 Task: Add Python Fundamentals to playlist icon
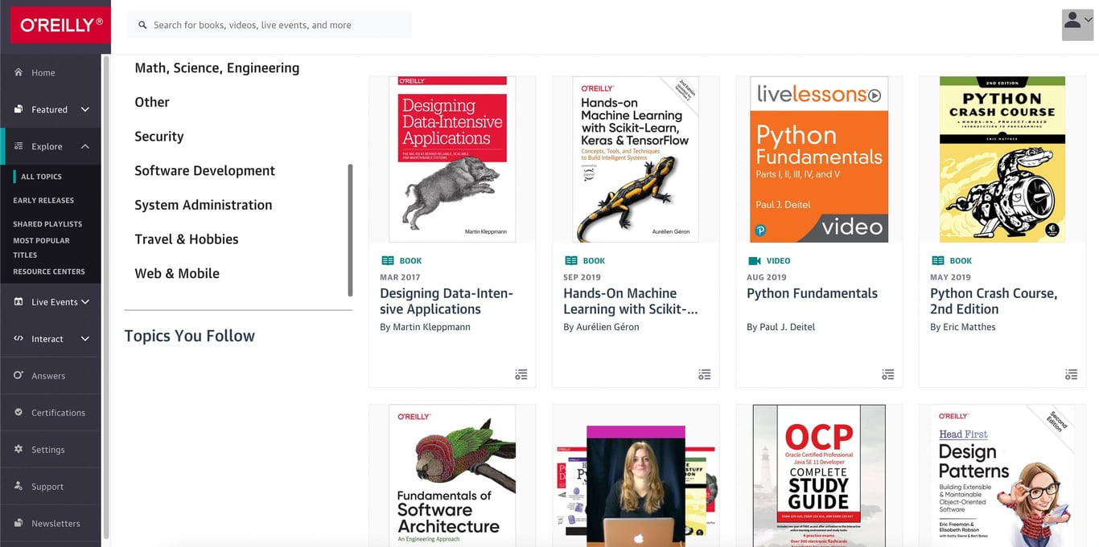[888, 374]
